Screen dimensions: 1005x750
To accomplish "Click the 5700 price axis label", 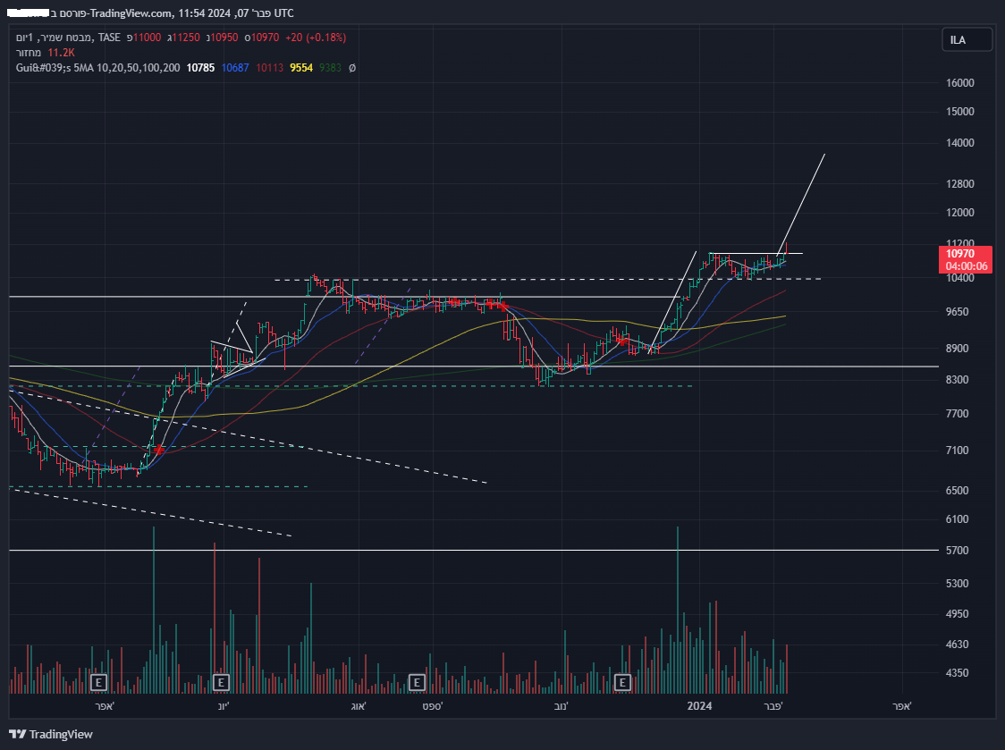I will [958, 551].
